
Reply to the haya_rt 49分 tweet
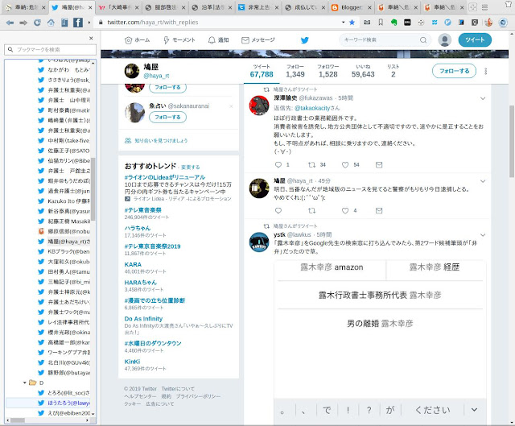[278, 211]
